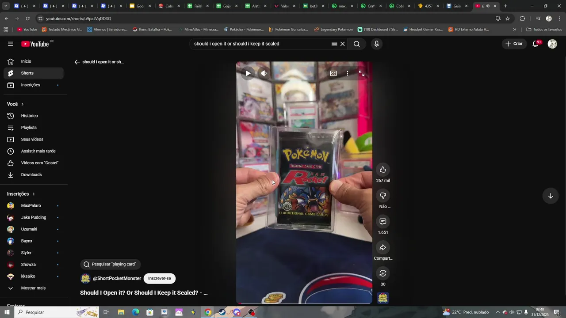
Task: Open the Todos os favoritos folder
Action: pos(544,30)
